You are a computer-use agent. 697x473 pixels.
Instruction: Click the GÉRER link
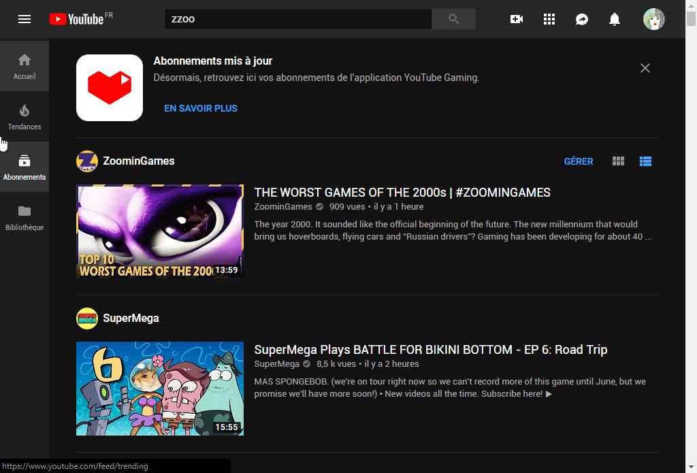tap(579, 161)
